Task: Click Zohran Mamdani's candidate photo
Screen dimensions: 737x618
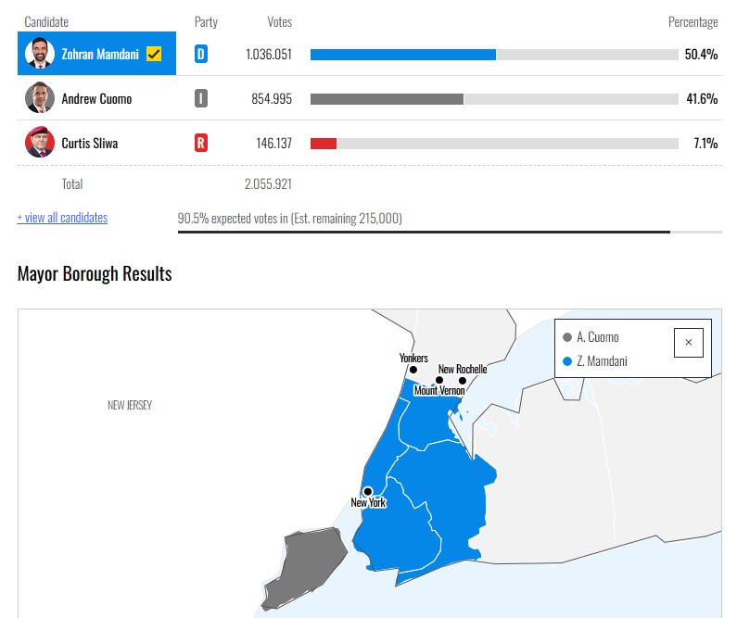Action: [x=40, y=53]
